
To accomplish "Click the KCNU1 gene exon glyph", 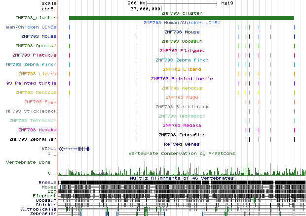I will pos(79,148).
